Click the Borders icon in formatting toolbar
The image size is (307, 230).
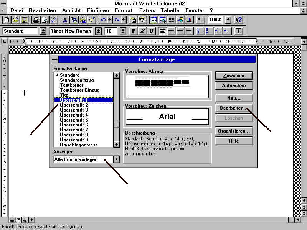pos(238,31)
